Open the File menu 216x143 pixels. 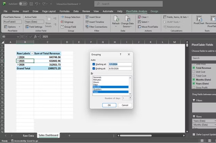(5, 11)
